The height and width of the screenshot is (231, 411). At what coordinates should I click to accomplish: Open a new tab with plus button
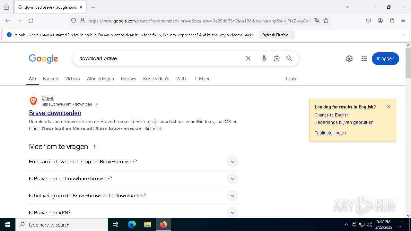tap(93, 7)
